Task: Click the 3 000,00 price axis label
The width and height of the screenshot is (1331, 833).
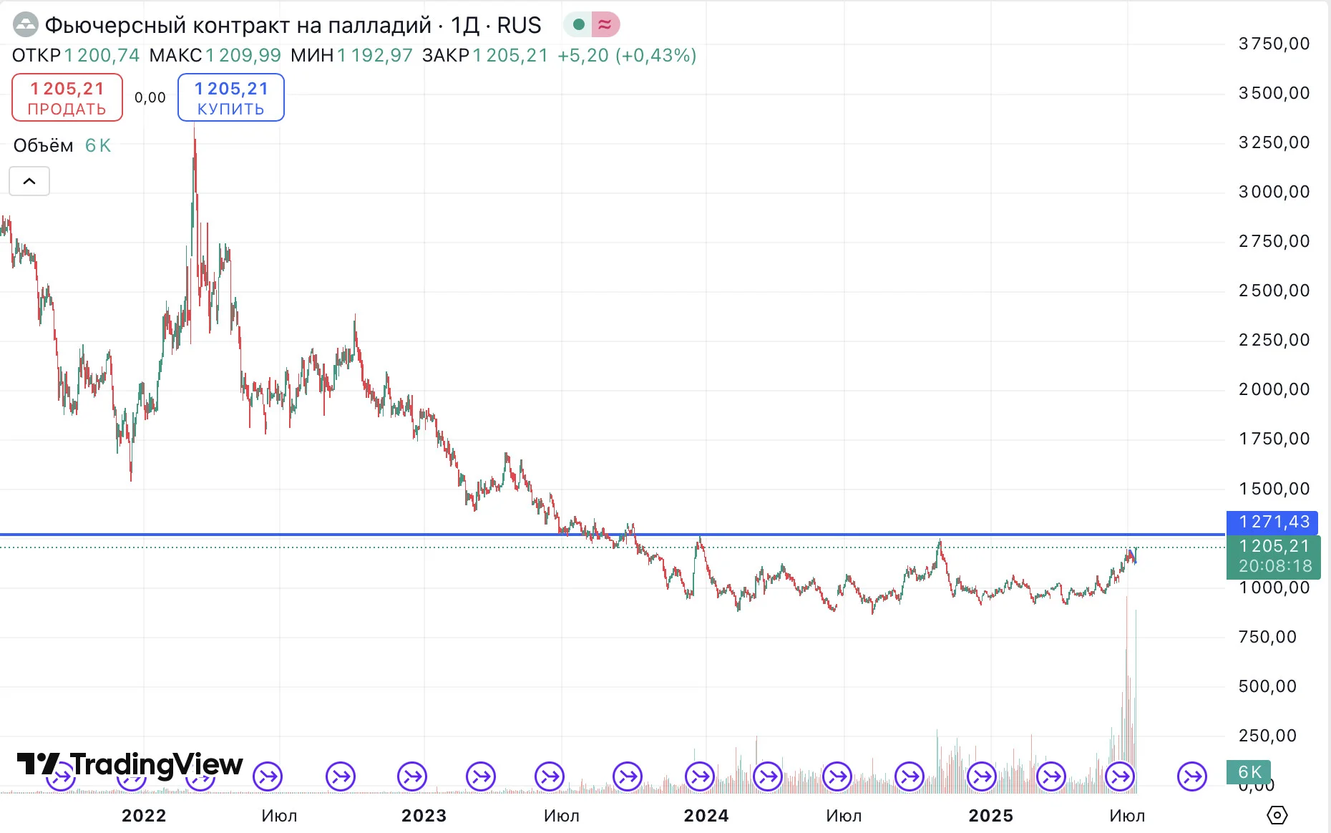Action: [1274, 192]
